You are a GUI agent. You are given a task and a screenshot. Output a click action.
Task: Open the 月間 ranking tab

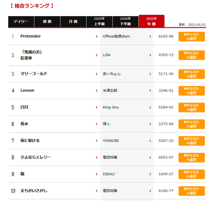[73, 22]
